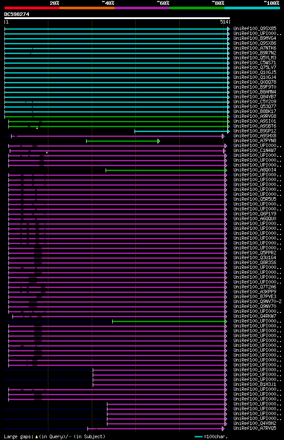The height and width of the screenshot is (440, 284).
Task: Open hit UniRef100_B9MVG4
Action: pos(255,39)
